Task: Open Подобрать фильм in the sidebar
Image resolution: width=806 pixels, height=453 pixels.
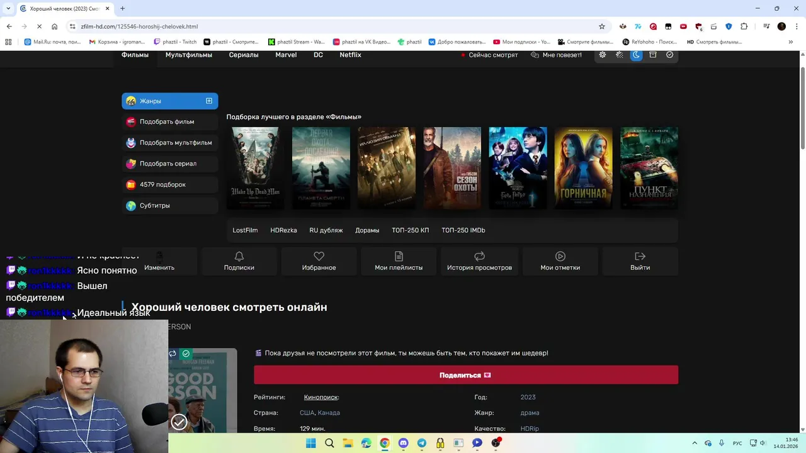Action: [x=170, y=121]
